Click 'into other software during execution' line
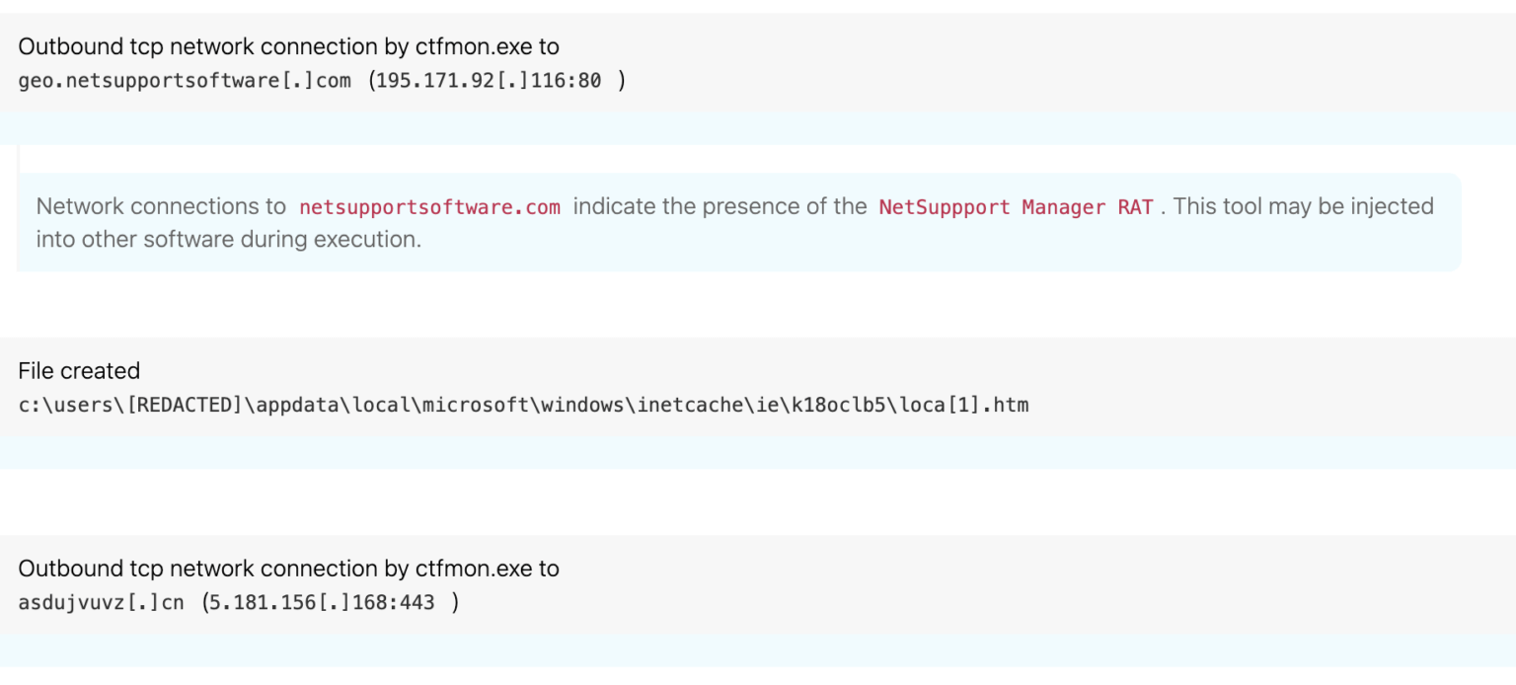The height and width of the screenshot is (685, 1516). (x=228, y=239)
